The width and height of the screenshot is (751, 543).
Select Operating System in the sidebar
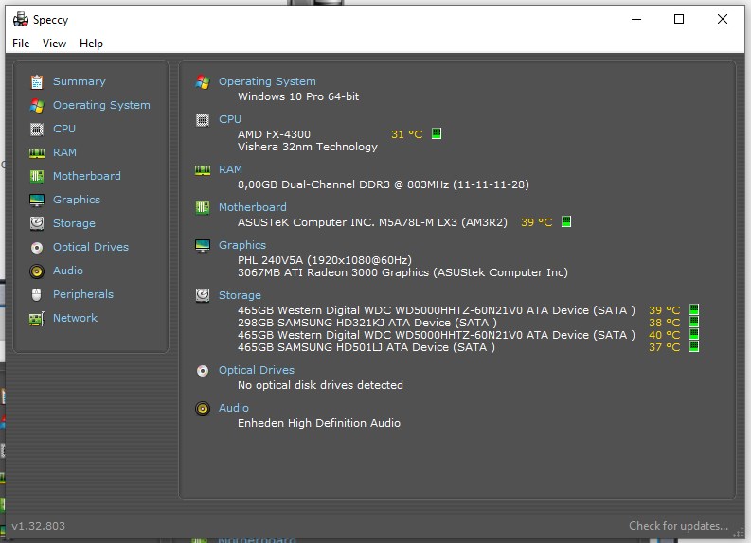coord(101,105)
